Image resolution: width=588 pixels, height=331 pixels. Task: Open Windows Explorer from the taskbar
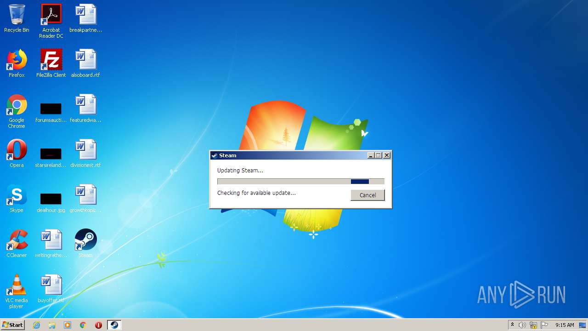pos(52,325)
